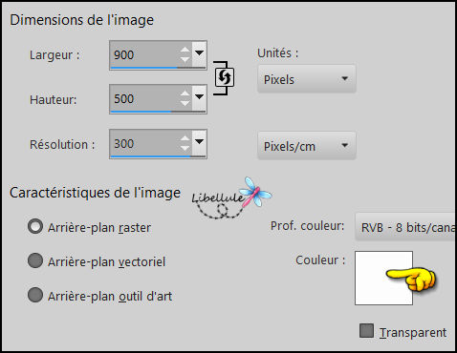Image resolution: width=457 pixels, height=353 pixels.
Task: Decrease Résolution value with down arrow
Action: tap(185, 148)
